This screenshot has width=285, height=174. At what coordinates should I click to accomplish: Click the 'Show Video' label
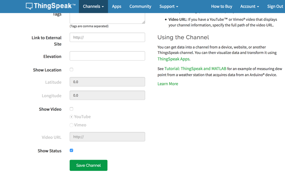[50, 109]
